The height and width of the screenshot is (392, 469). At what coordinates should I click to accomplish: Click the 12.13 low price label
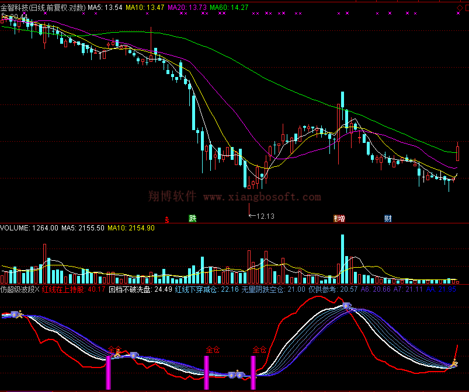[265, 216]
